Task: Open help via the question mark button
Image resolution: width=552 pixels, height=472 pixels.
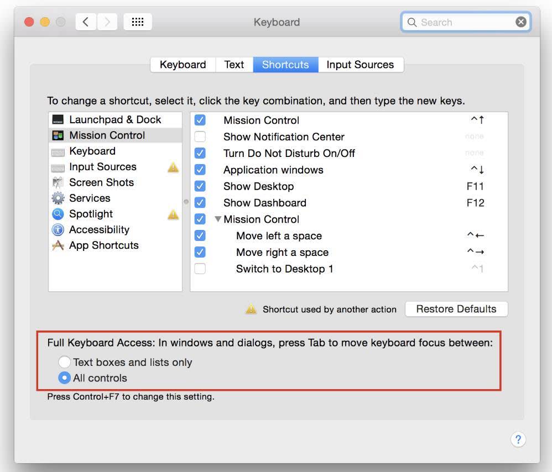Action: pos(518,439)
